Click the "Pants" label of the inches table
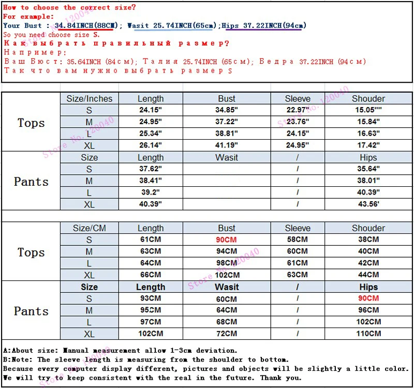 click(31, 182)
